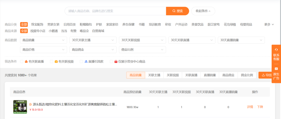
Task: Open 30天关联主播 dropdown
Action: click(93, 40)
